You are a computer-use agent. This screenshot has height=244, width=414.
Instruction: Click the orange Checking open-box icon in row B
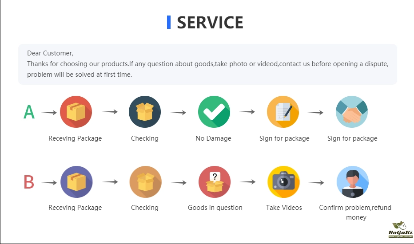145,182
